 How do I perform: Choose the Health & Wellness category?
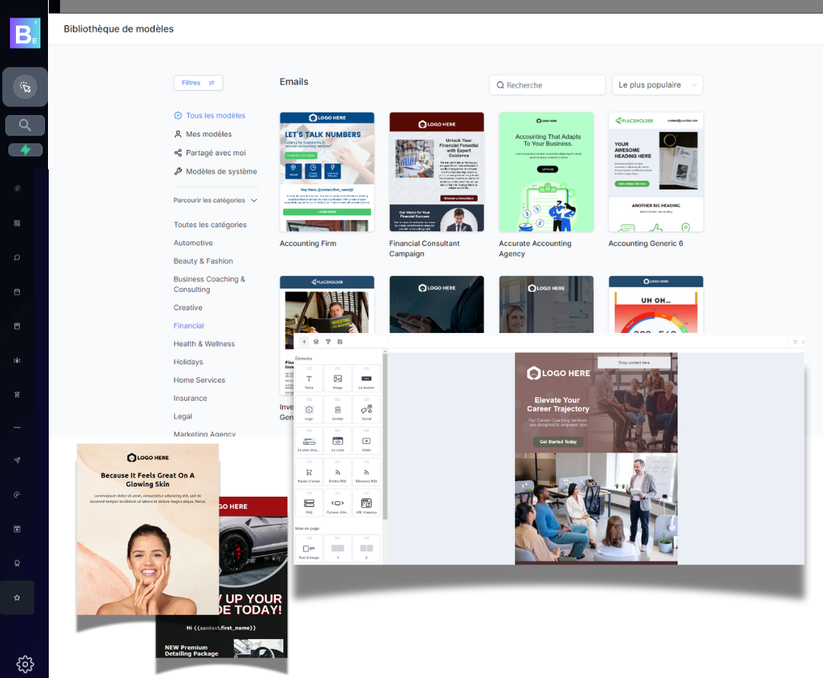204,344
